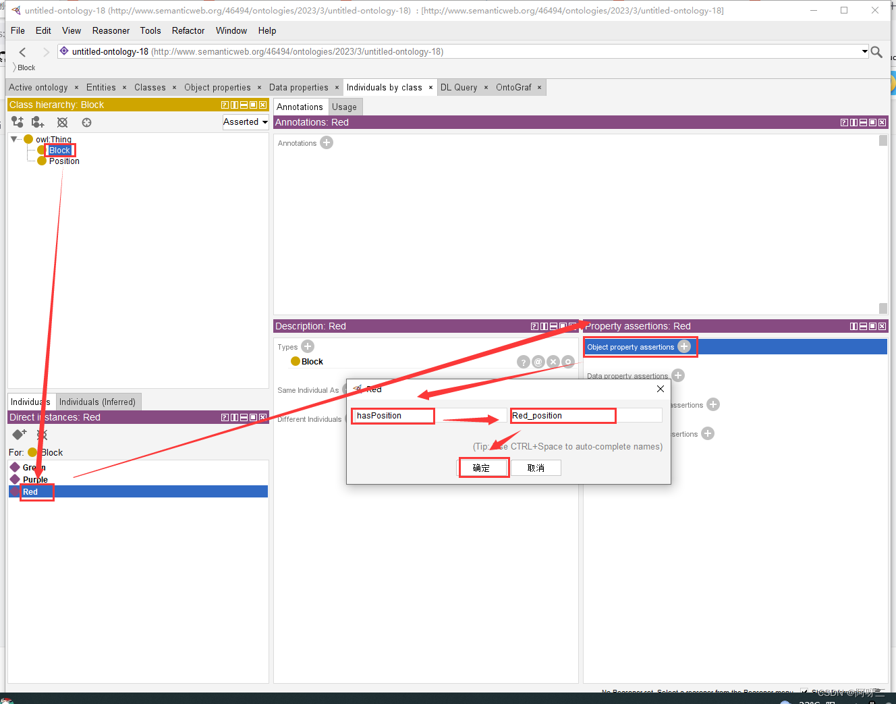This screenshot has width=896, height=704.
Task: Switch to the Object properties tab
Action: pos(217,87)
